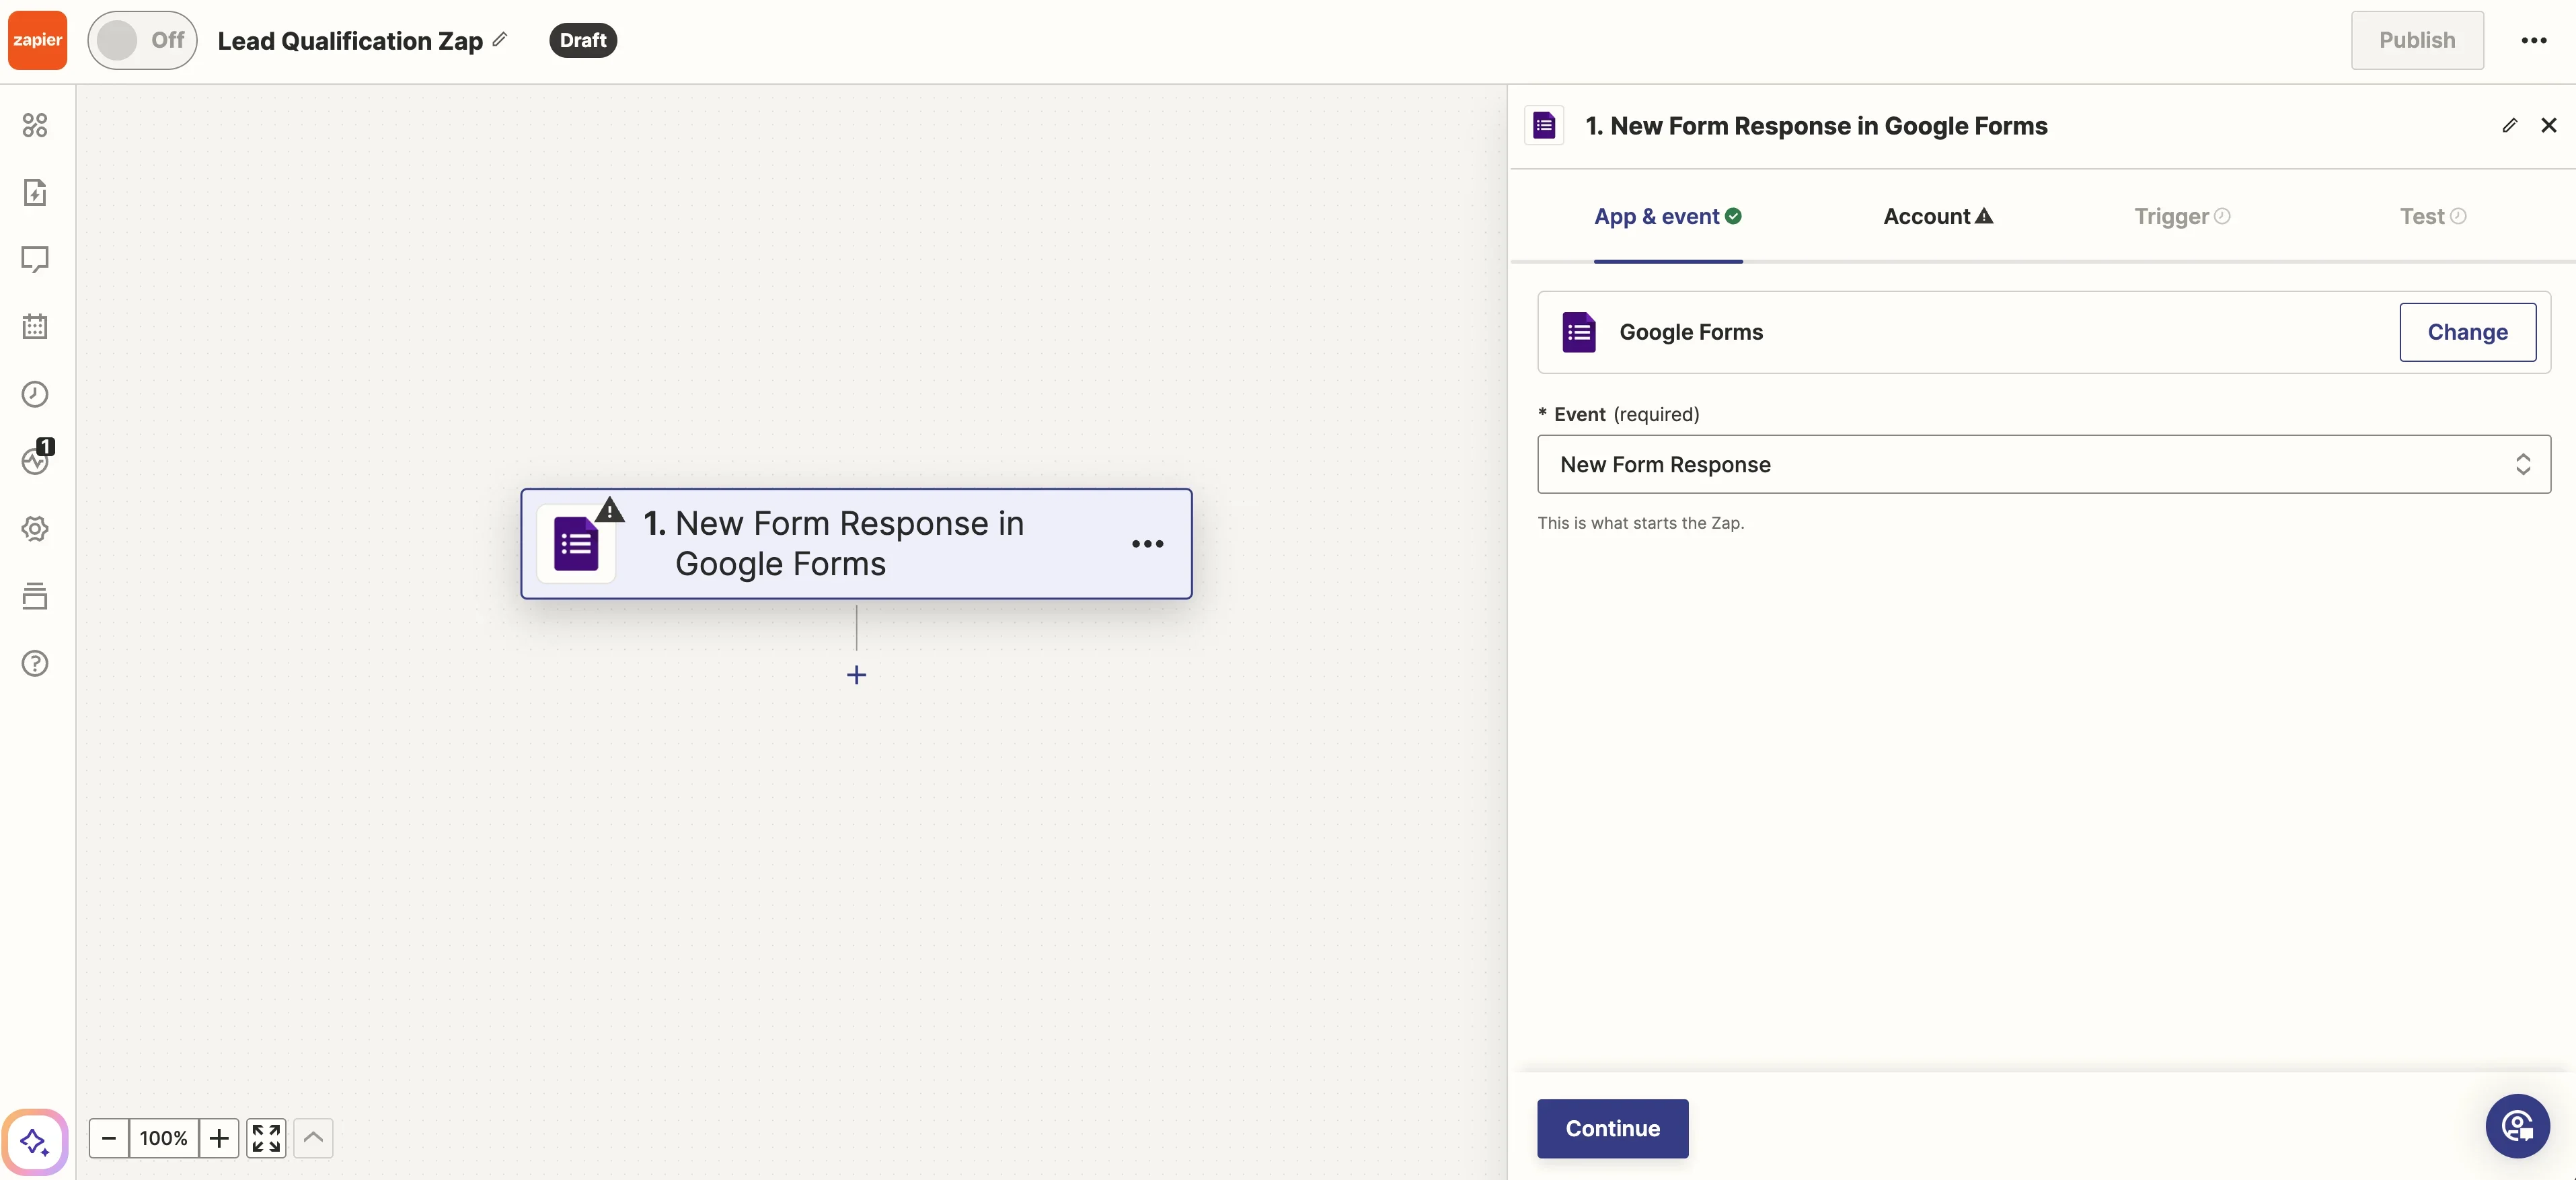This screenshot has height=1180, width=2576.
Task: Open the versions stack sidebar icon
Action: pyautogui.click(x=35, y=596)
